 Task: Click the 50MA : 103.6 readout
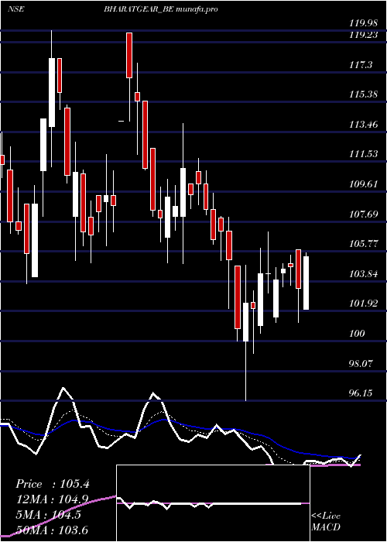pyautogui.click(x=52, y=530)
